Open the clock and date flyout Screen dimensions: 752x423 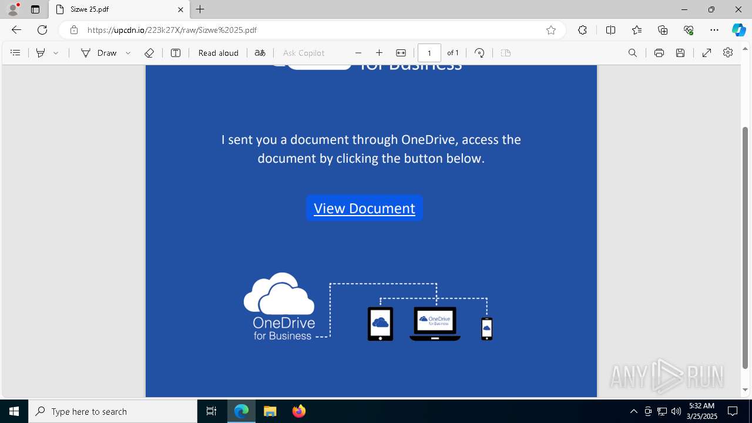pos(701,411)
